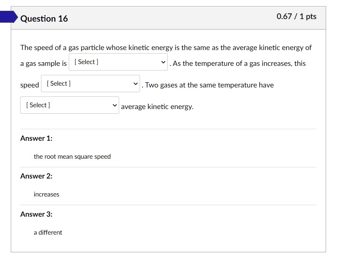The width and height of the screenshot is (339, 262).
Task: Select the answer text 'increases'
Action: pyautogui.click(x=46, y=194)
